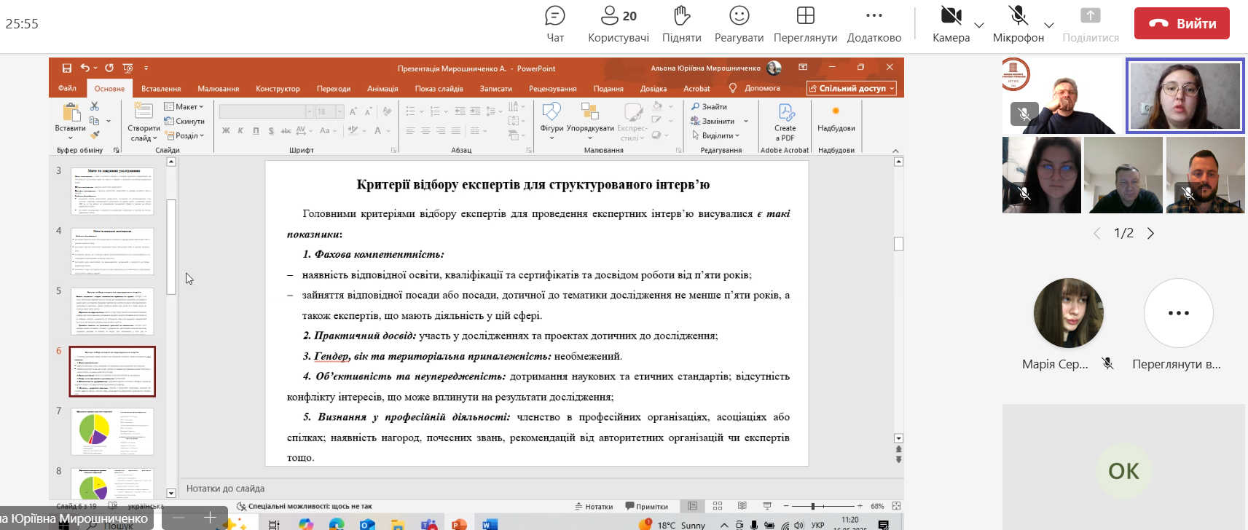The width and height of the screenshot is (1248, 530).
Task: Open PowerPoint from the Windows taskbar
Action: pyautogui.click(x=459, y=524)
